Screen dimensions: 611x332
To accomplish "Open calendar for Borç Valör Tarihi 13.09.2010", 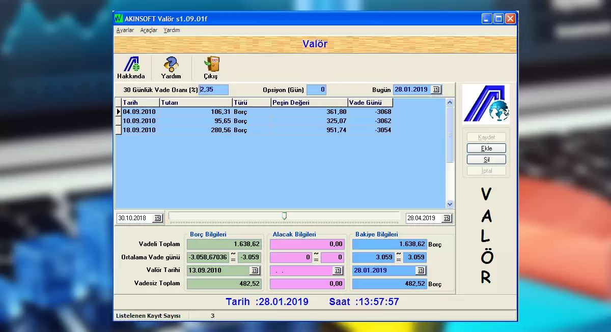I will (255, 270).
